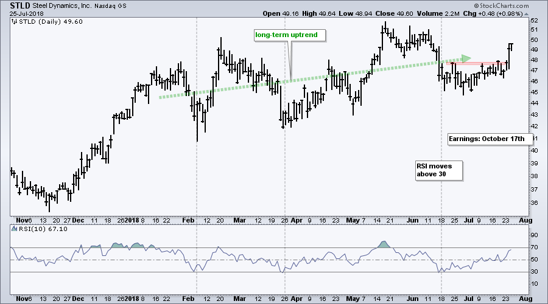548x304 pixels.
Task: Click the STLD (Daily) 49.60 legend label
Action: point(51,22)
